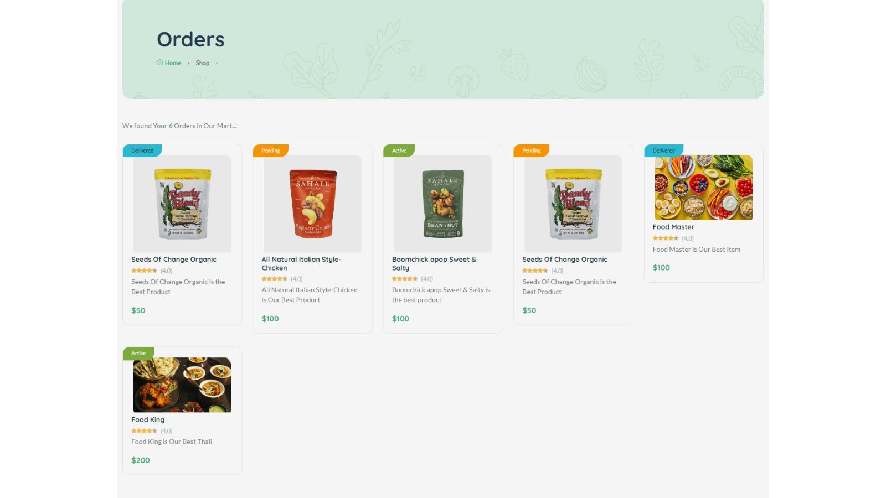Click the Home breadcrumb house icon

click(x=160, y=63)
